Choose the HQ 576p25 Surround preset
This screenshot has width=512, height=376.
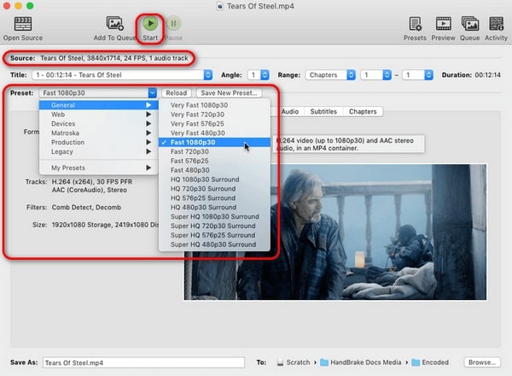pos(214,197)
